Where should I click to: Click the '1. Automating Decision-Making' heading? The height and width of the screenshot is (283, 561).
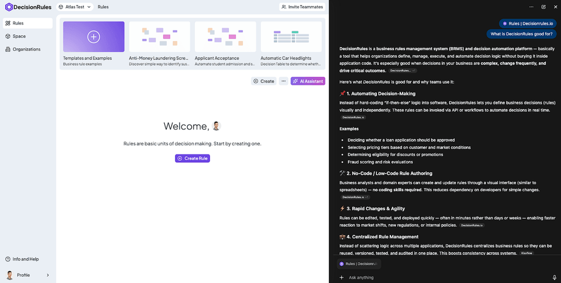[381, 94]
